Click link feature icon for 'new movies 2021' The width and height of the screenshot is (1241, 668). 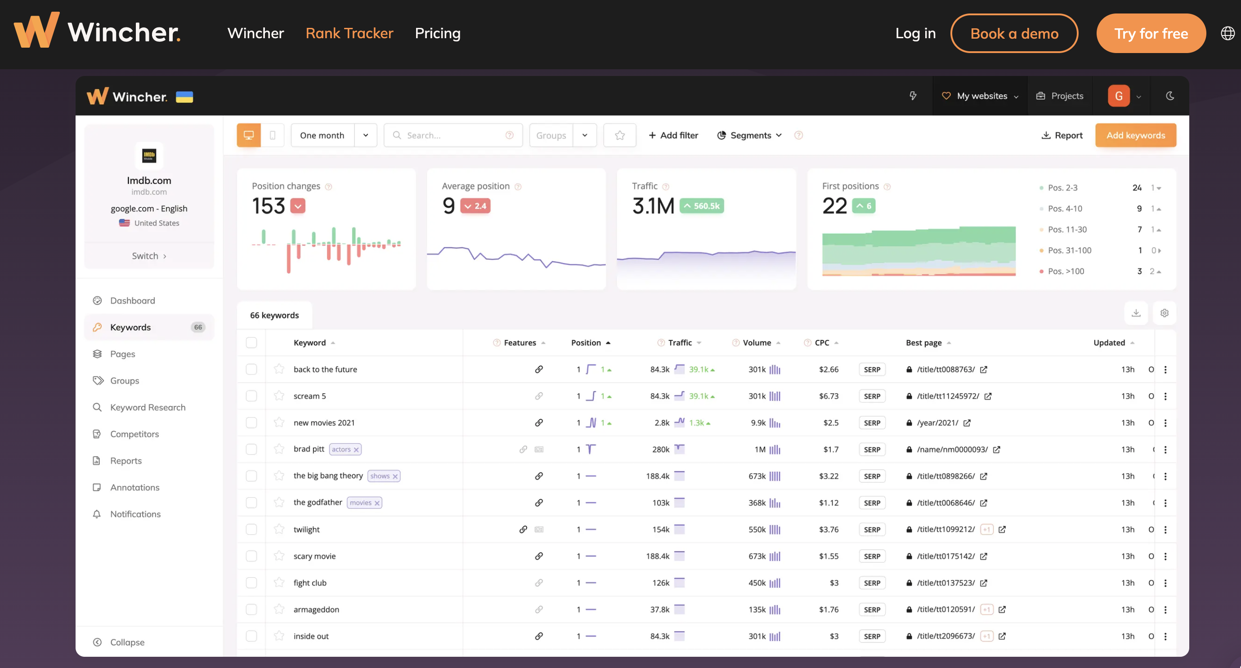click(539, 423)
